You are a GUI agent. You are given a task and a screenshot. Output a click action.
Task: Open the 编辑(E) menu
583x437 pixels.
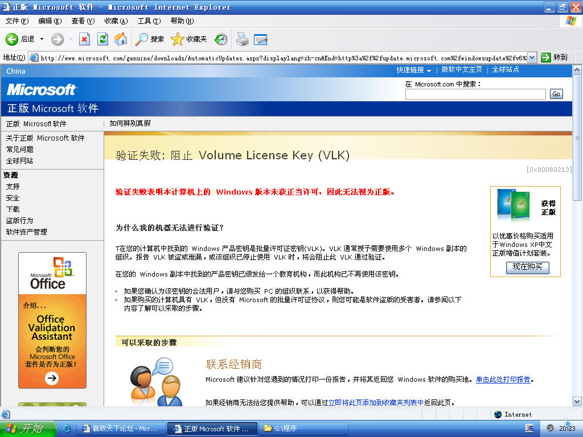[50, 21]
